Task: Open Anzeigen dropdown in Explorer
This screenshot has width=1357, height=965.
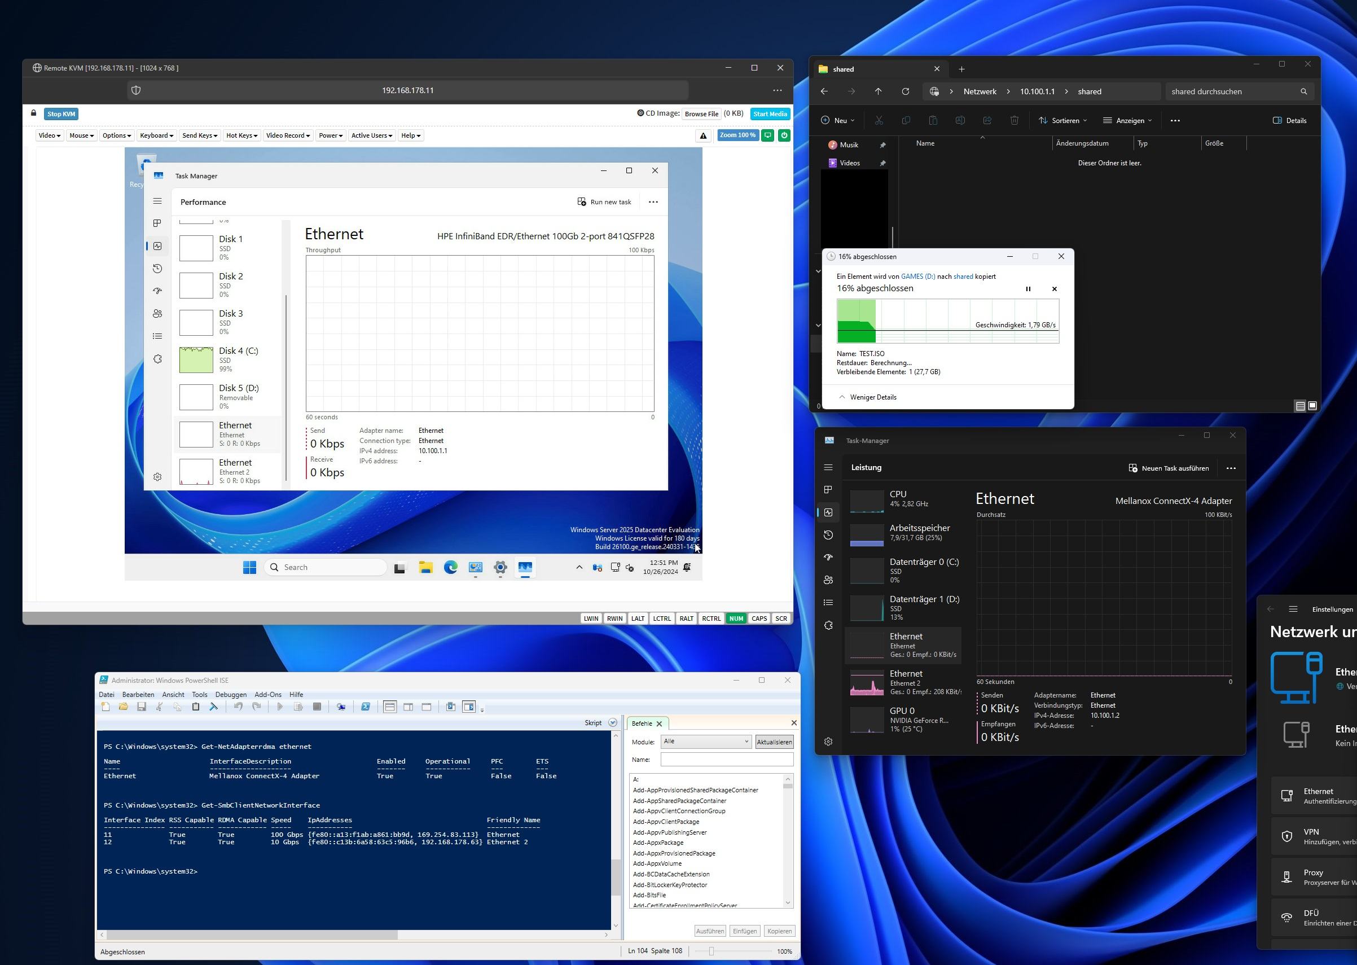Action: click(1127, 121)
